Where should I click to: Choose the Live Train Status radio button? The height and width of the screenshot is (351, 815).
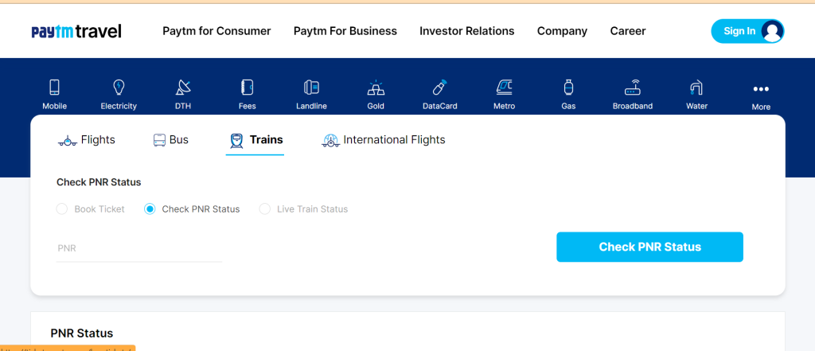pos(264,209)
